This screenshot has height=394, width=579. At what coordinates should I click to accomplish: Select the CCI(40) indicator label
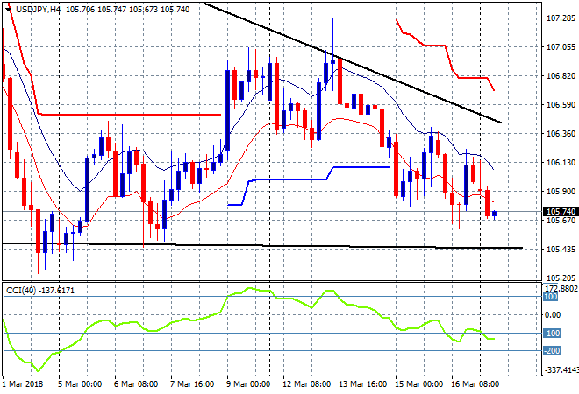pyautogui.click(x=39, y=291)
